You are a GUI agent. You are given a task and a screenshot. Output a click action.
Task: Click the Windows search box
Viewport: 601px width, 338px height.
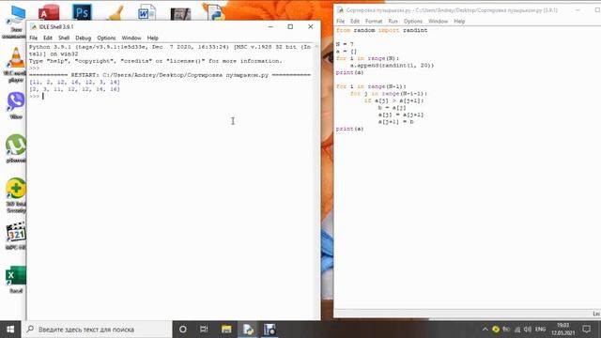pyautogui.click(x=97, y=330)
